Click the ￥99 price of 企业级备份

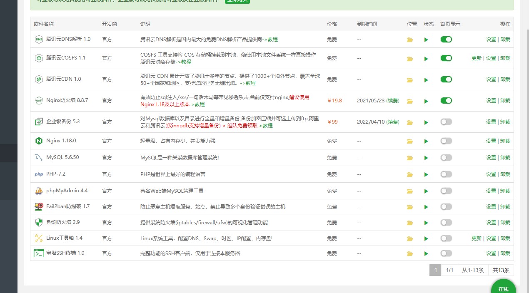click(332, 122)
